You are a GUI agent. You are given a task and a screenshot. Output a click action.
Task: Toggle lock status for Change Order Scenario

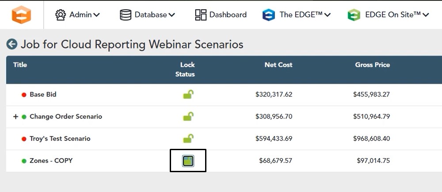click(188, 116)
